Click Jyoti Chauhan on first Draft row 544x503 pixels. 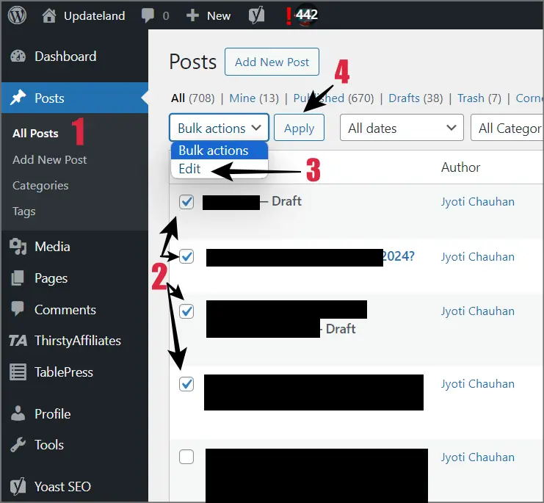pyautogui.click(x=478, y=201)
